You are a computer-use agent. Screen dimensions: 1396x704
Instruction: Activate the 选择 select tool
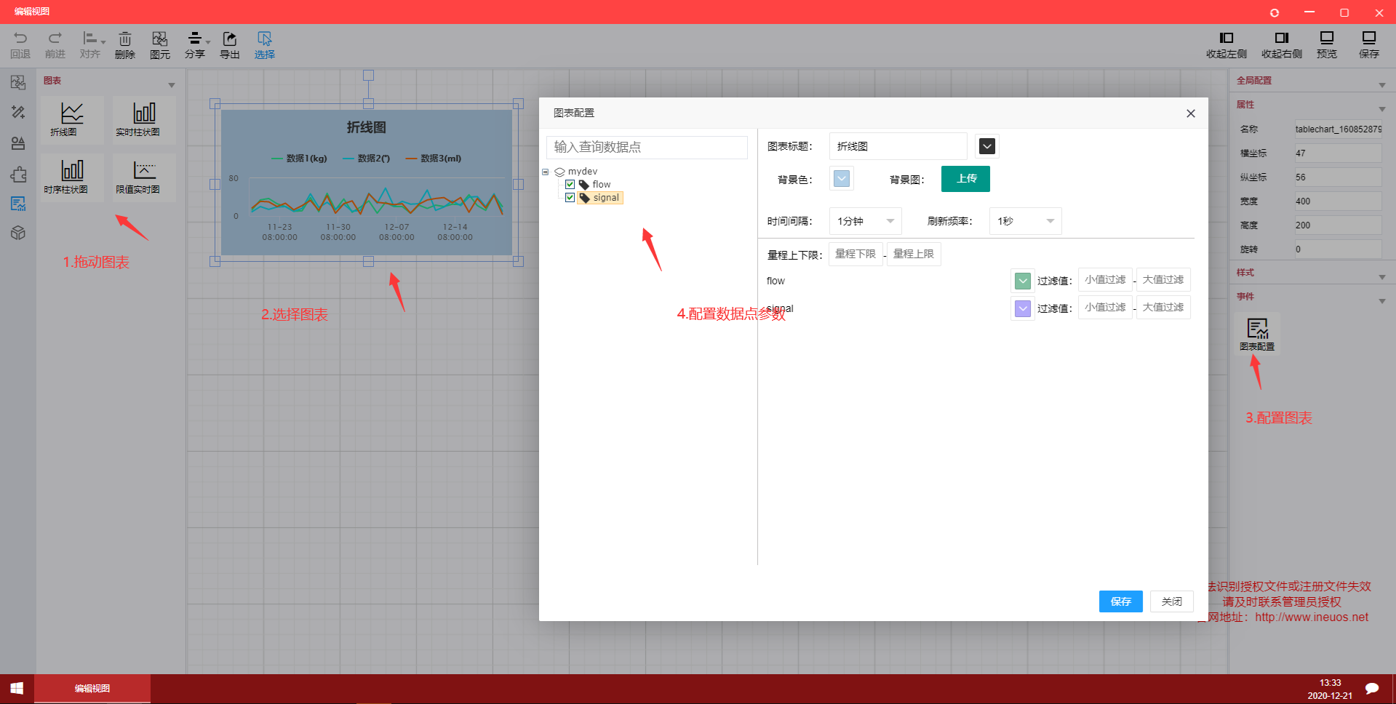(265, 45)
